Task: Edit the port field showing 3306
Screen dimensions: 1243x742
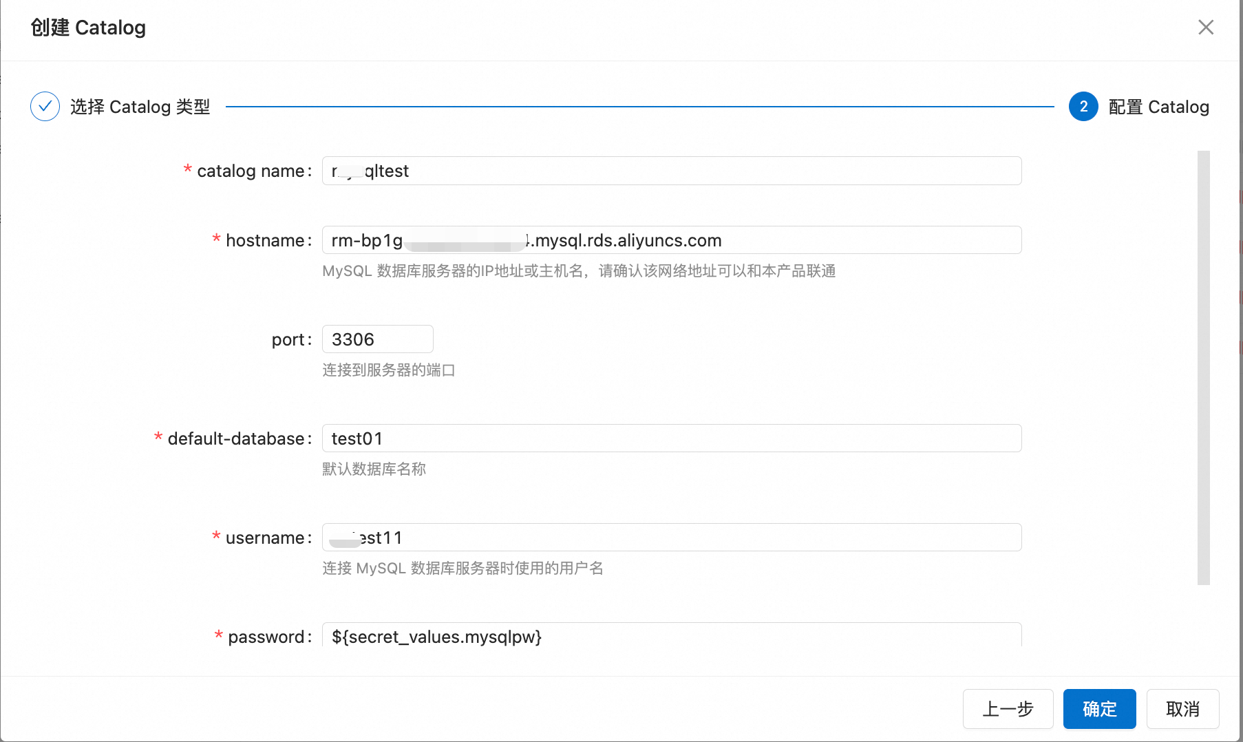Action: click(x=378, y=339)
